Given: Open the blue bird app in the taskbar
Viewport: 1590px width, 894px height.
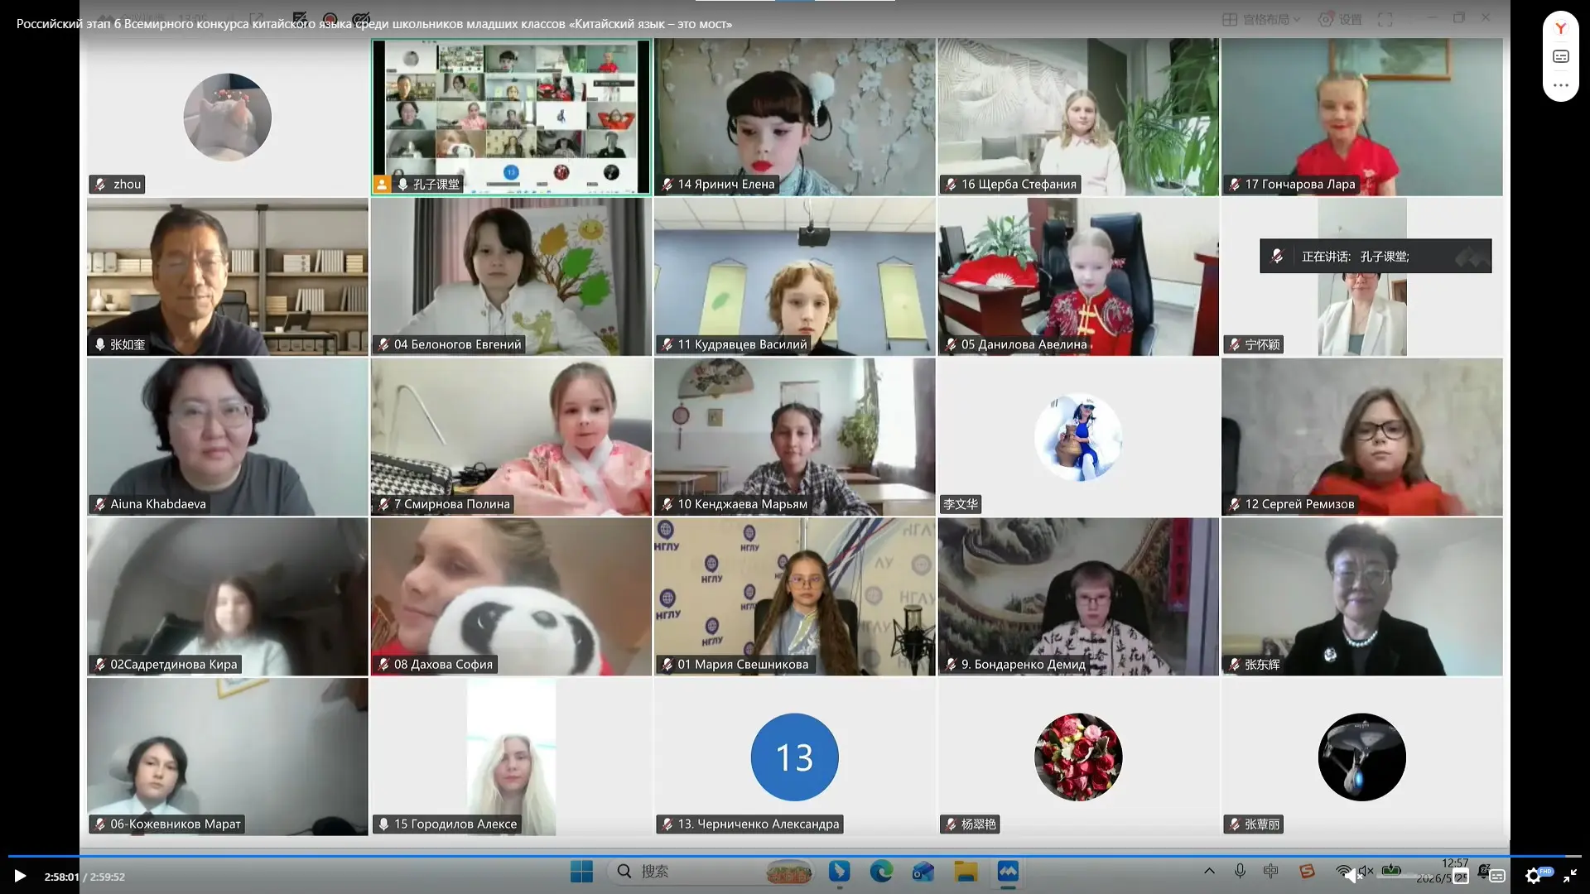Looking at the screenshot, I should pos(839,872).
